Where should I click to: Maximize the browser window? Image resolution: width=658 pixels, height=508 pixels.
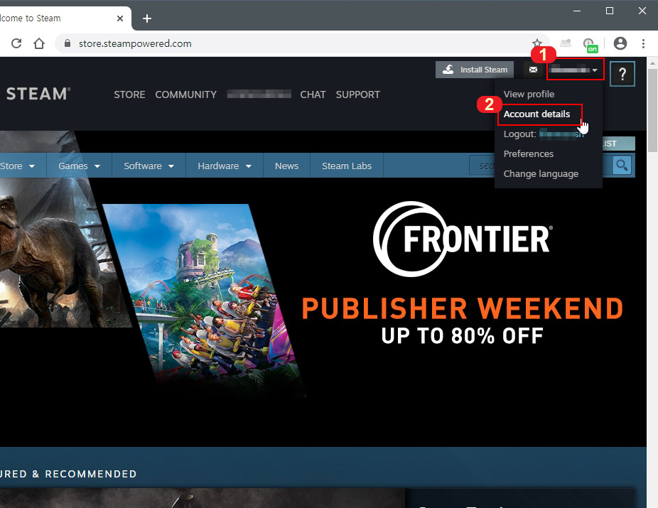click(x=610, y=11)
